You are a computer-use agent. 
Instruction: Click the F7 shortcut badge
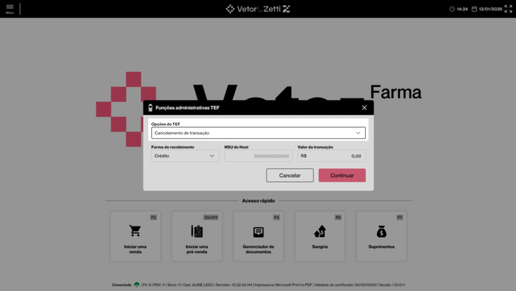[400, 217]
